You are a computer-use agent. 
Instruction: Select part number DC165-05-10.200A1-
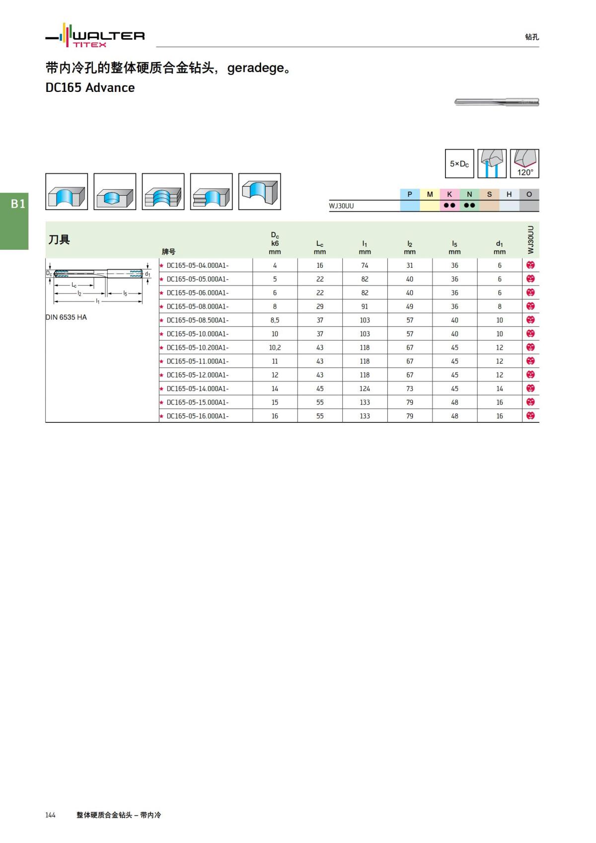click(x=198, y=347)
